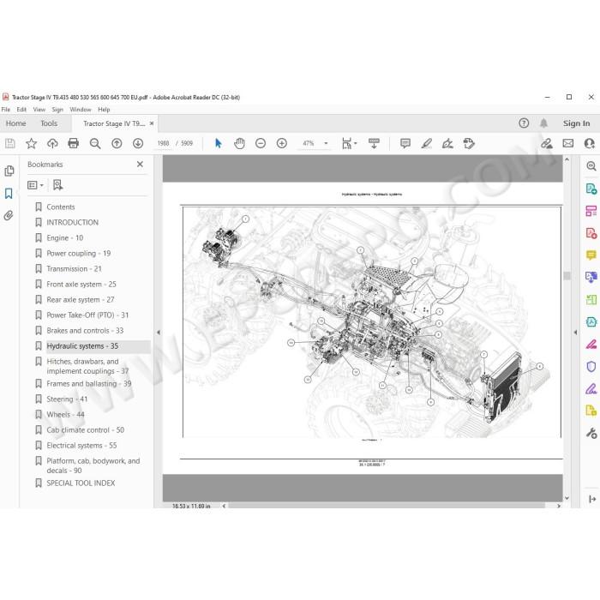Screen dimensions: 600x600
Task: Click the Zoom in plus icon
Action: [x=282, y=143]
